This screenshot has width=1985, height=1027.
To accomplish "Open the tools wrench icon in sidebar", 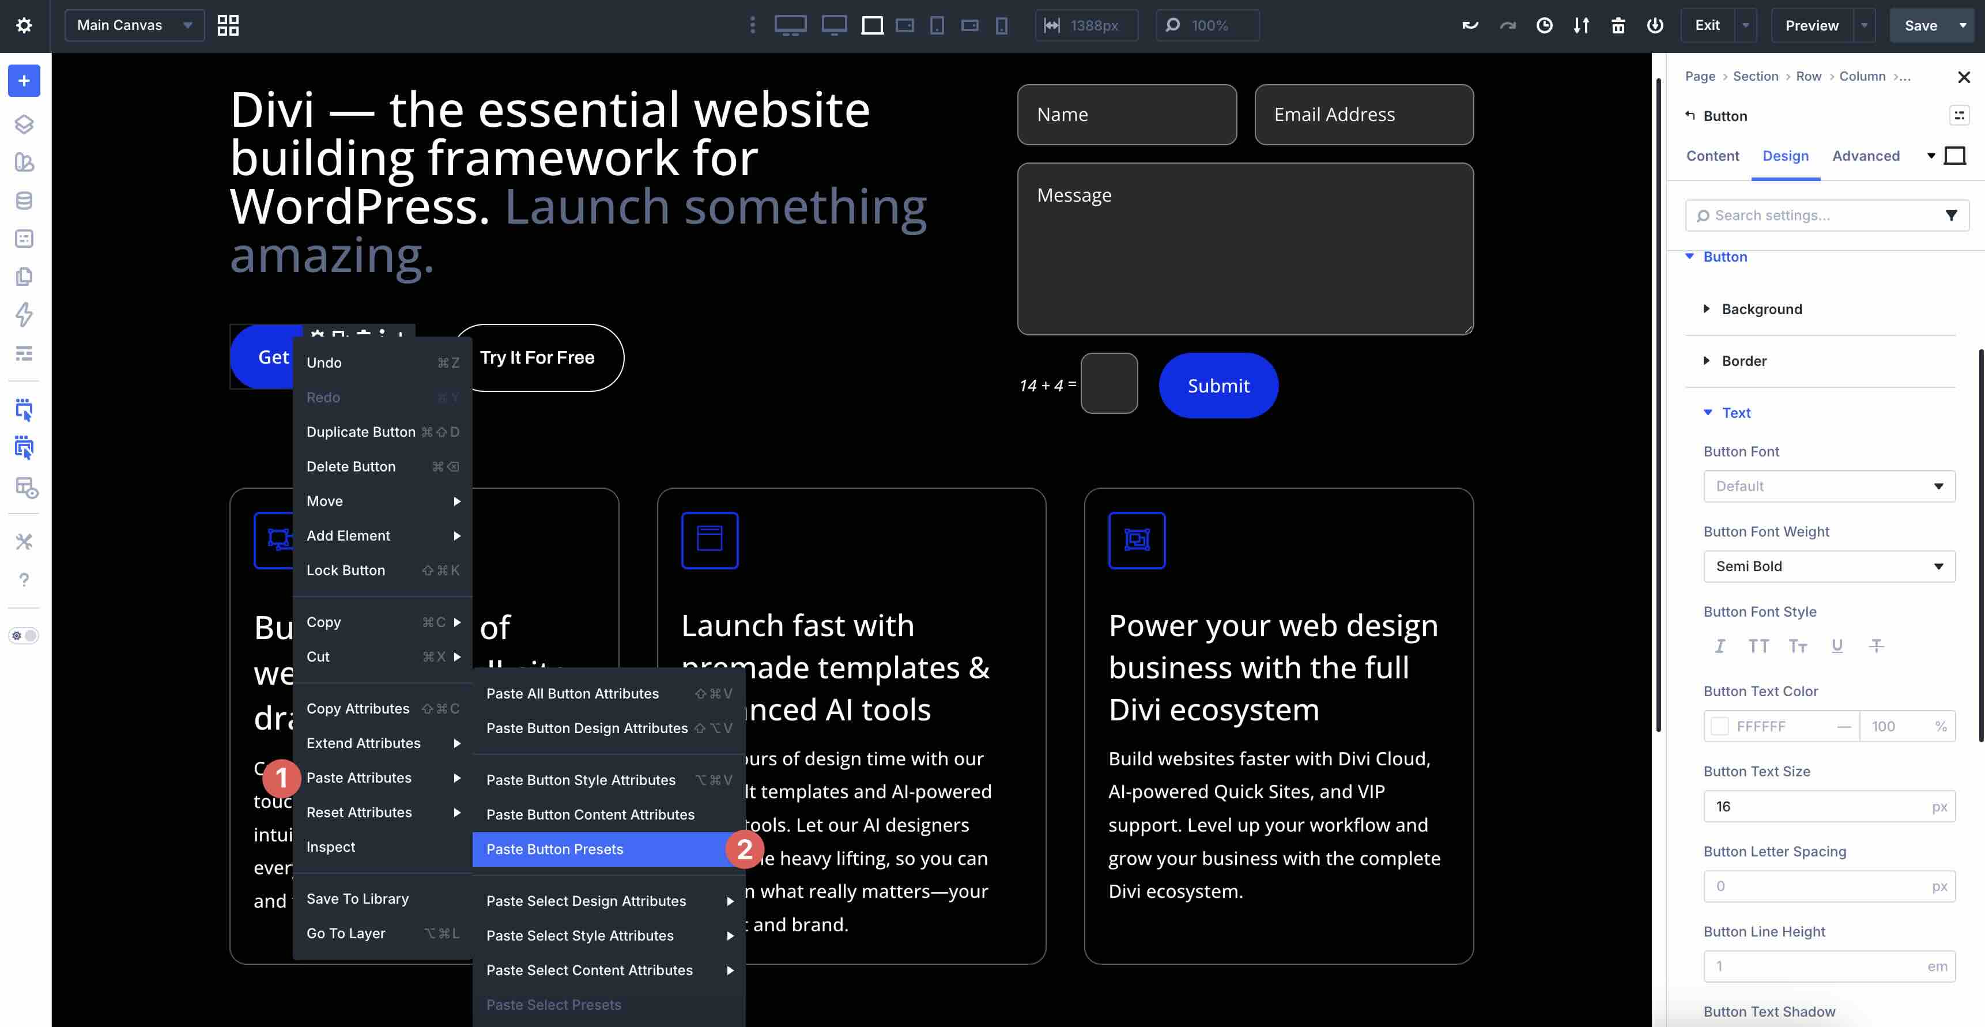I will pyautogui.click(x=24, y=542).
